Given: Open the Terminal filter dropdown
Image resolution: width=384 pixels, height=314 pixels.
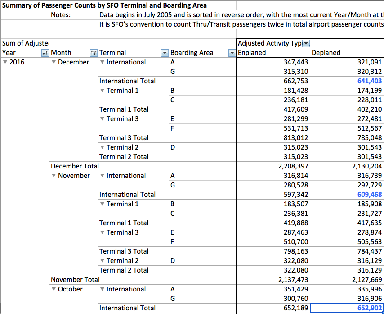Looking at the screenshot, I should pos(165,53).
